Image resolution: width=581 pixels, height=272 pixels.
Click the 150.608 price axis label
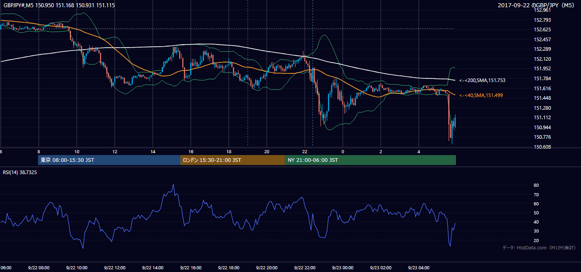pyautogui.click(x=542, y=147)
